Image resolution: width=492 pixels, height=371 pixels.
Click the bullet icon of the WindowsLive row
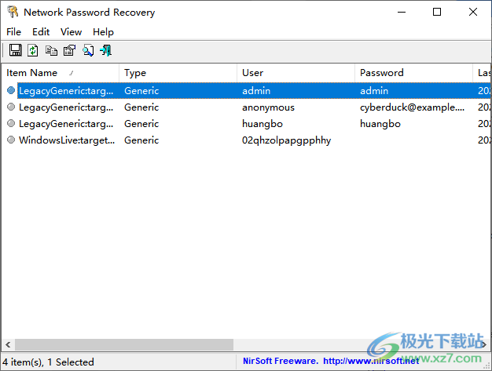[11, 140]
